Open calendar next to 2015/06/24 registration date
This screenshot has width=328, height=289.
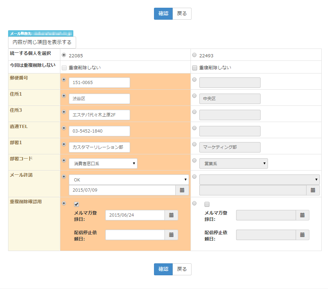pyautogui.click(x=171, y=215)
